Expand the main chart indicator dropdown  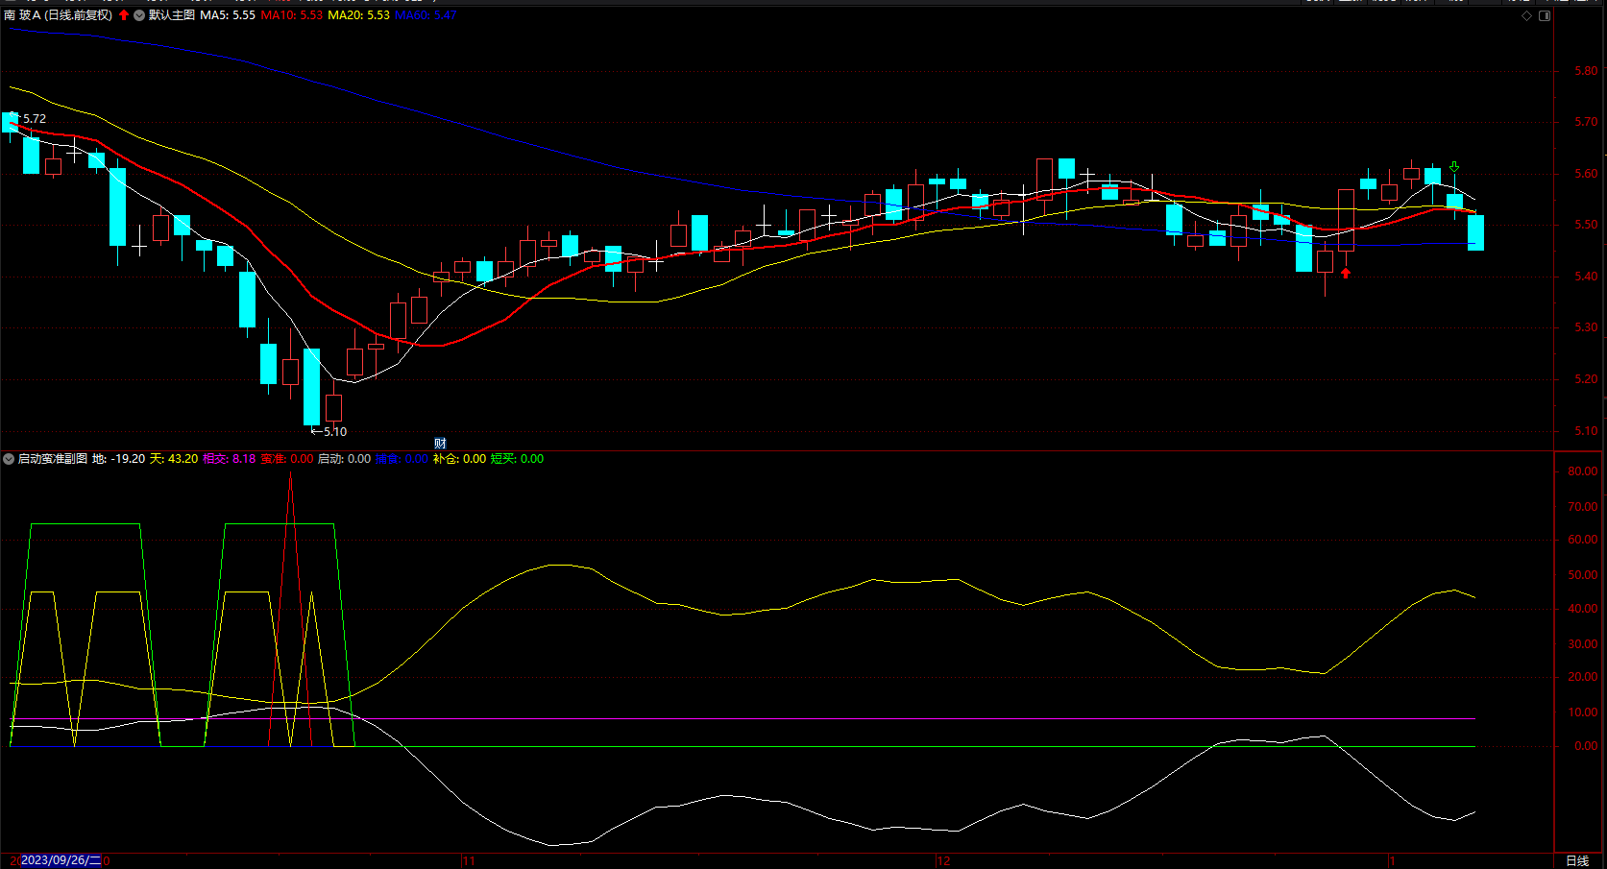pyautogui.click(x=139, y=15)
